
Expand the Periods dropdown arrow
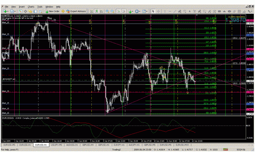(140, 11)
